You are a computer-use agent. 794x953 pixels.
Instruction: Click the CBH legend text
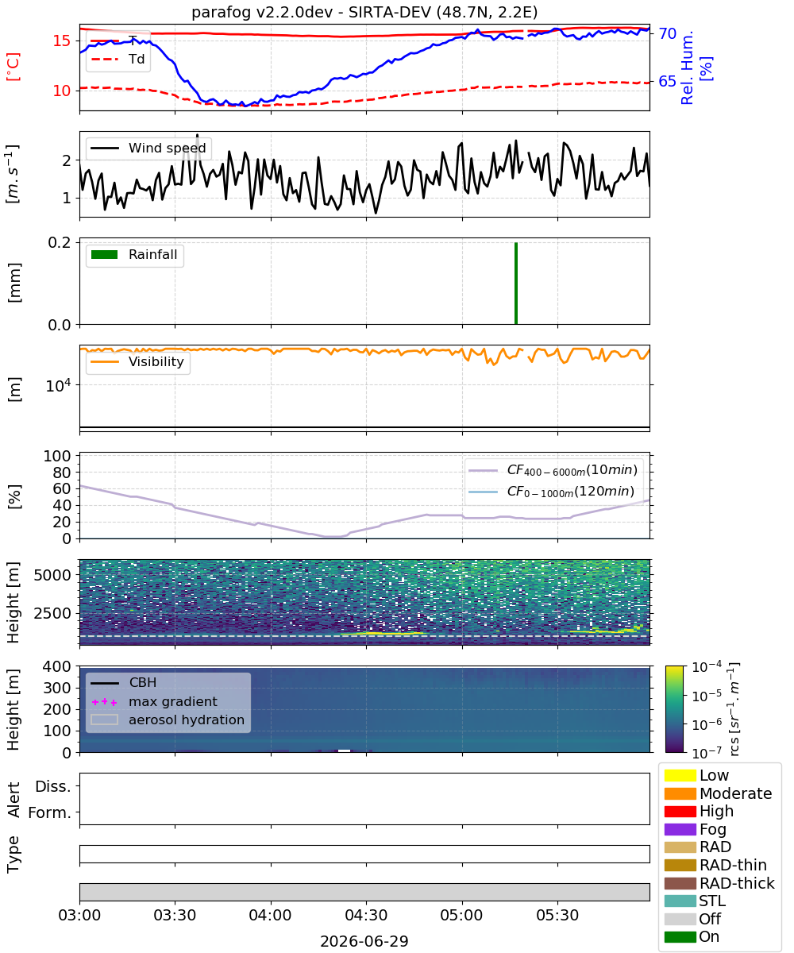coord(143,684)
